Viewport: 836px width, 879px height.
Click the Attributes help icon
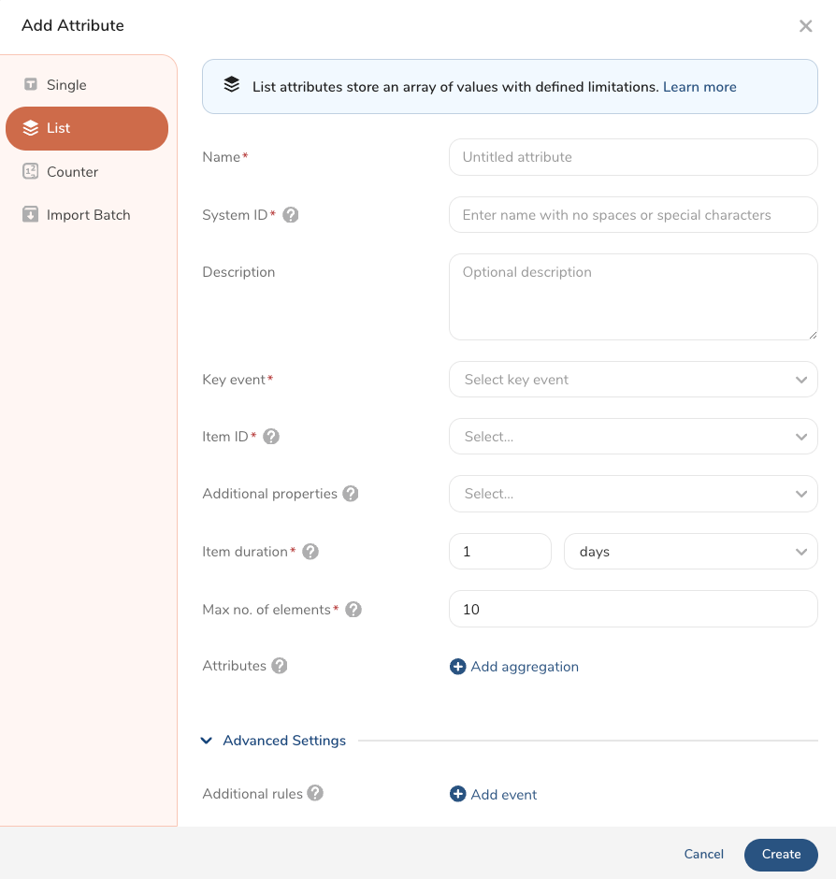click(x=280, y=667)
